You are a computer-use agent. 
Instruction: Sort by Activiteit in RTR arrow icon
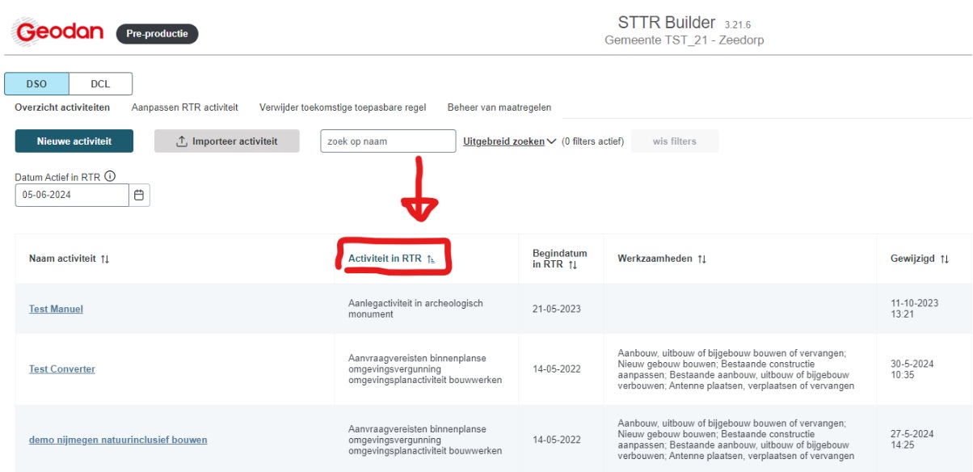pos(431,259)
